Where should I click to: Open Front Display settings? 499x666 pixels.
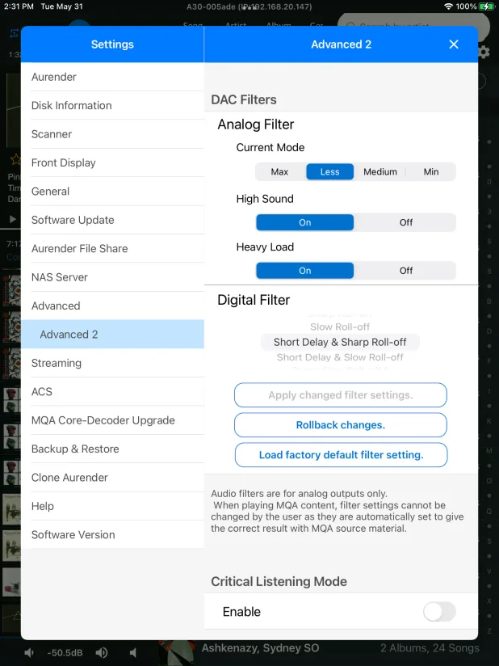112,162
